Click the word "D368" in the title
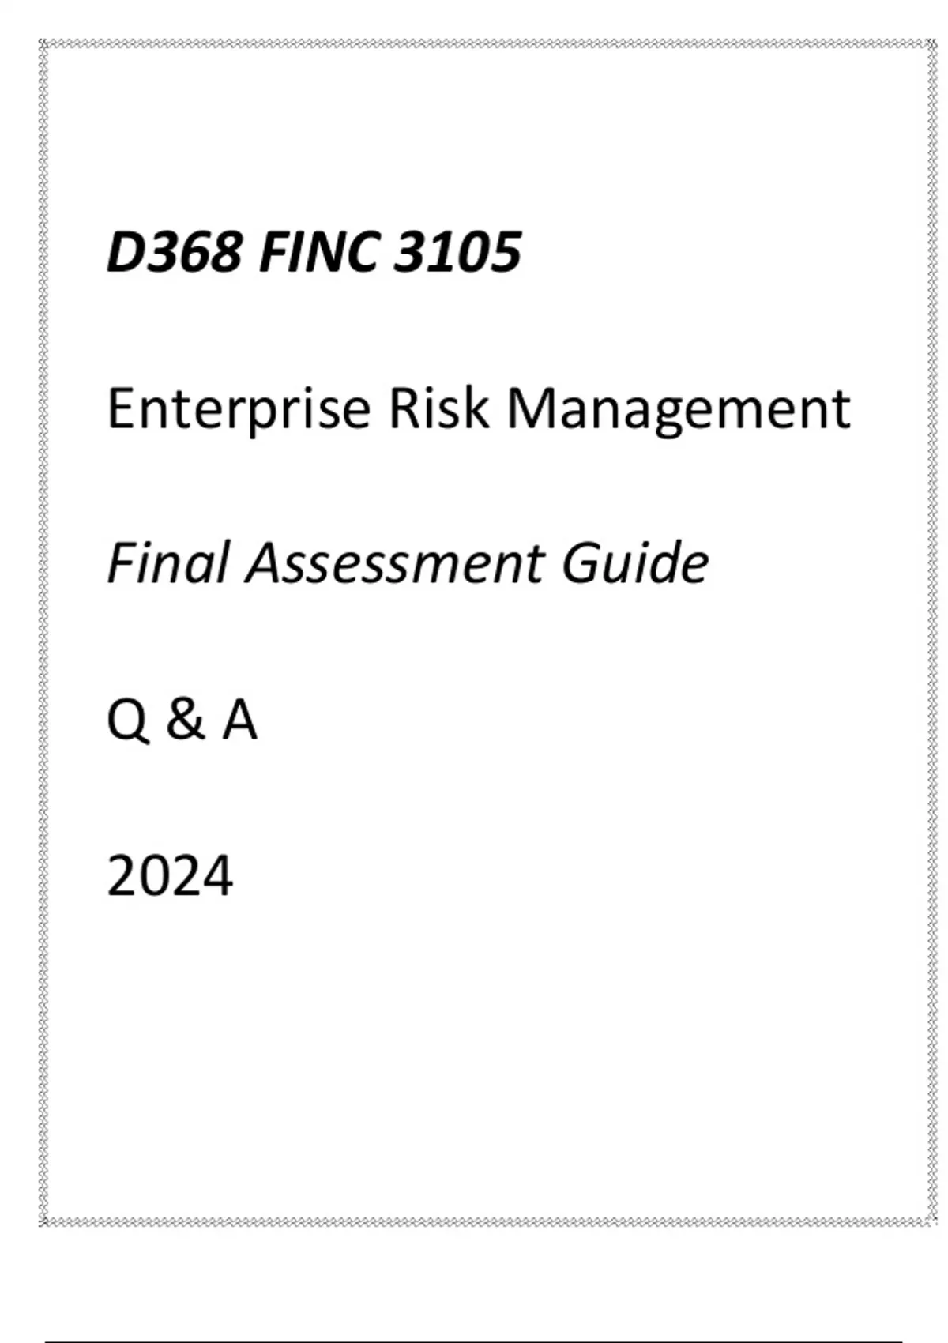 pyautogui.click(x=174, y=253)
